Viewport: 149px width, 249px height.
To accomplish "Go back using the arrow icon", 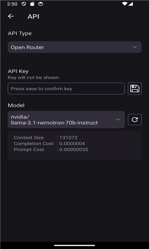I will tap(11, 16).
